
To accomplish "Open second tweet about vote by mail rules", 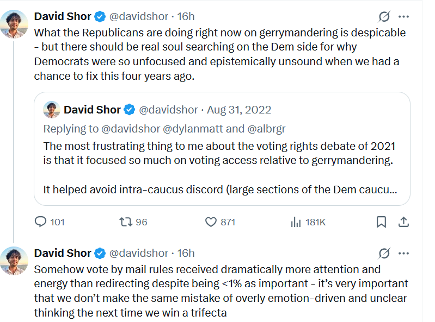I will [221, 291].
